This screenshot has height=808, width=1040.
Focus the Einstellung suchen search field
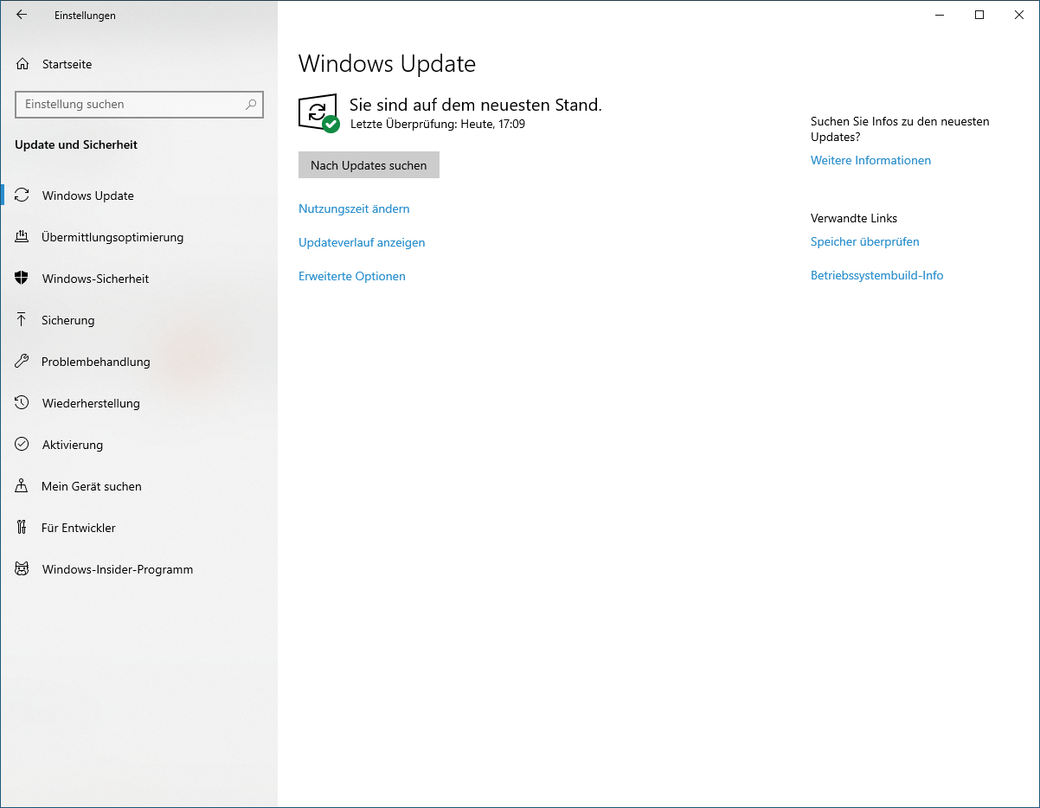(139, 105)
